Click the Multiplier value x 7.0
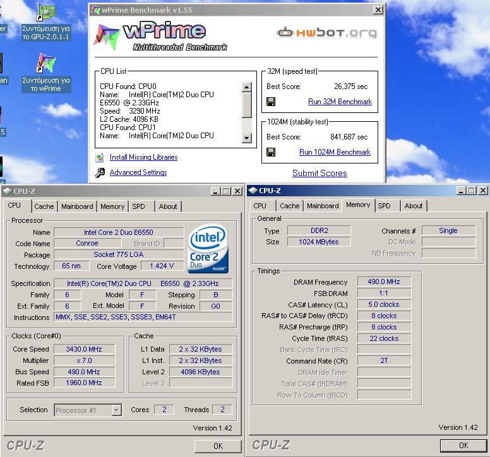This screenshot has width=490, height=457. point(85,360)
